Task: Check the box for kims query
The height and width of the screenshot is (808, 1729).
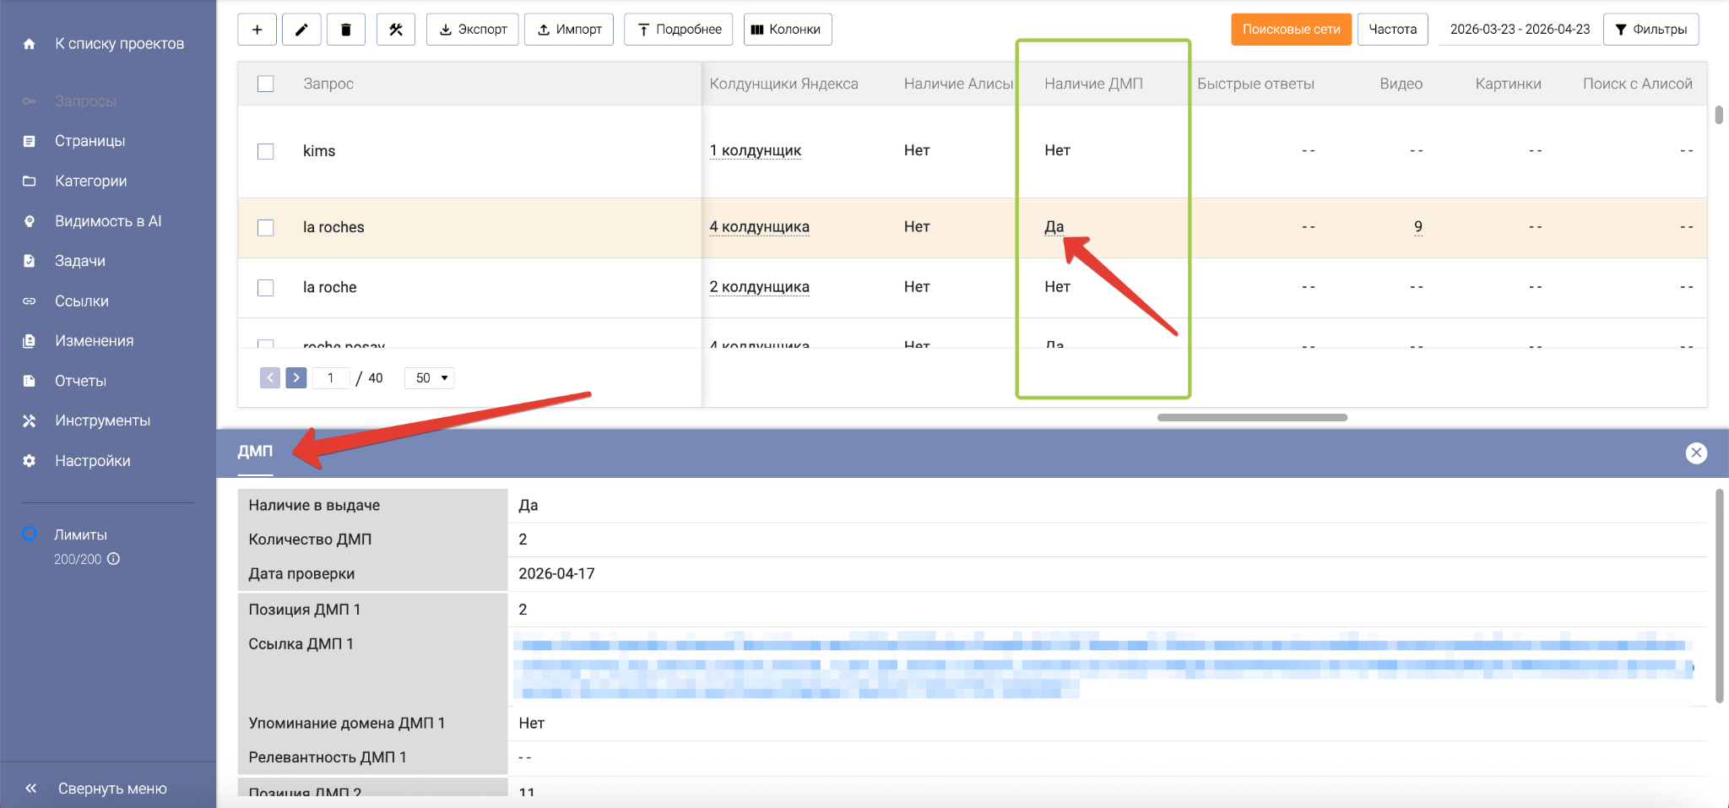Action: (x=266, y=151)
